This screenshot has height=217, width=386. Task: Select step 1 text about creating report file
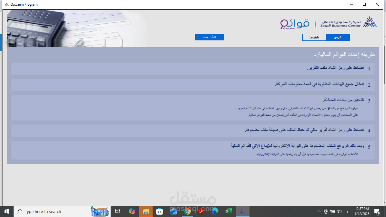click(x=335, y=68)
